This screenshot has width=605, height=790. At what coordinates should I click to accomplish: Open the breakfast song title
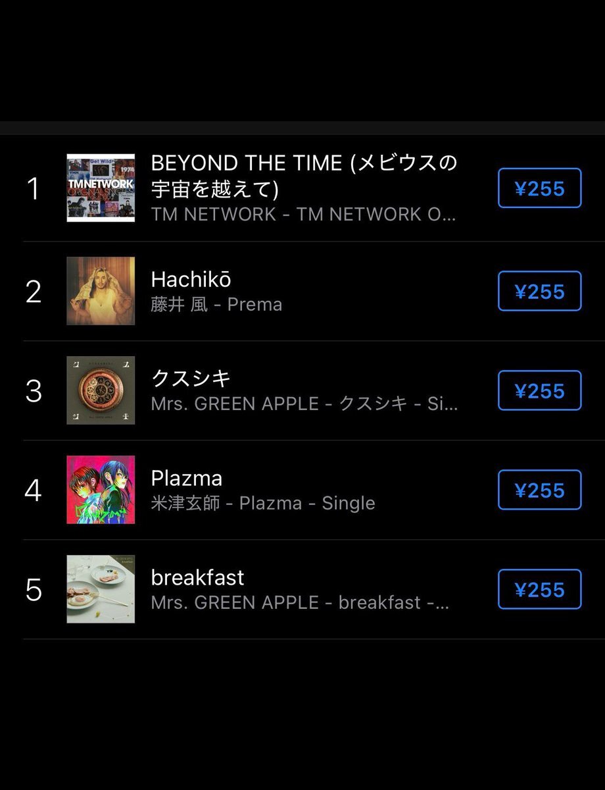tap(198, 577)
